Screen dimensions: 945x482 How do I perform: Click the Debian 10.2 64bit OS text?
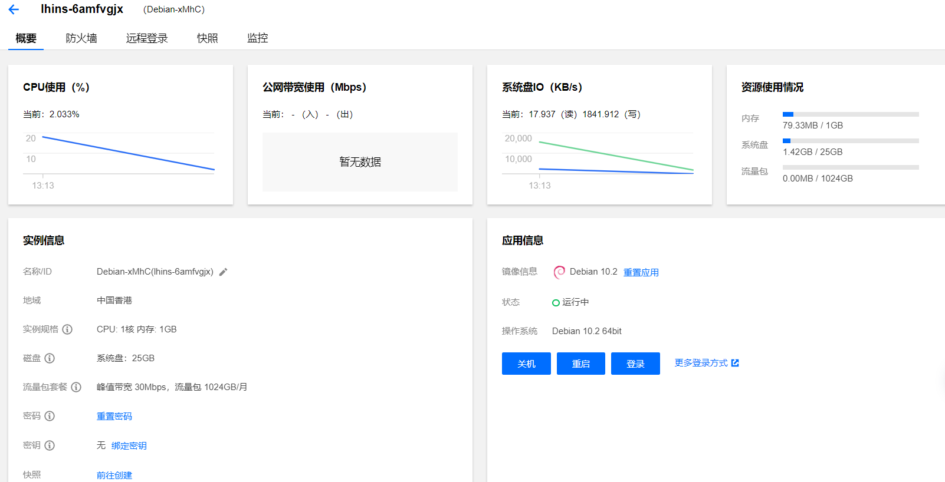(587, 331)
